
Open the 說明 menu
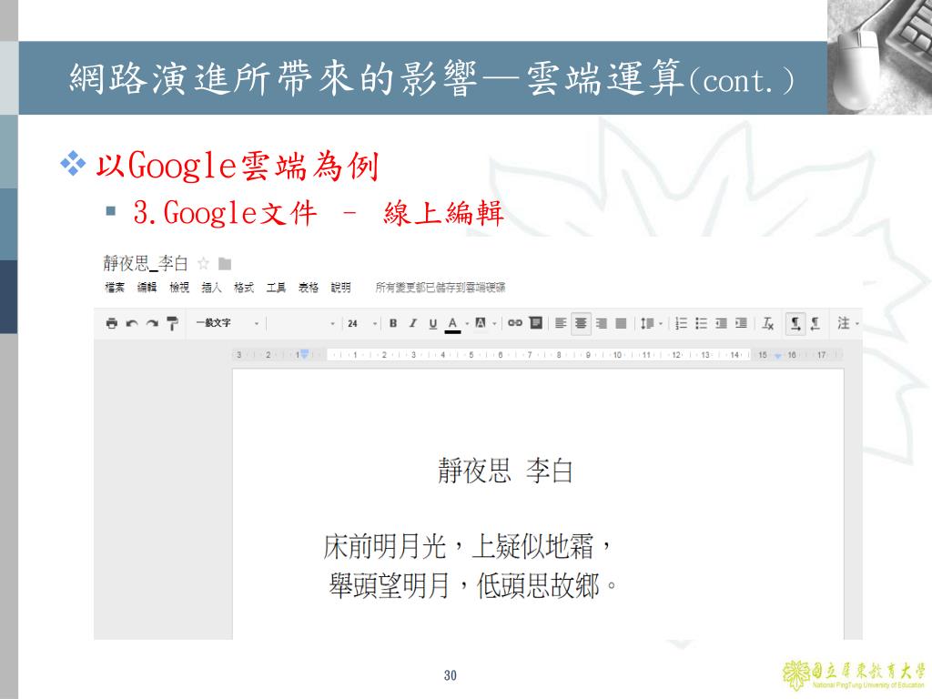pyautogui.click(x=340, y=288)
